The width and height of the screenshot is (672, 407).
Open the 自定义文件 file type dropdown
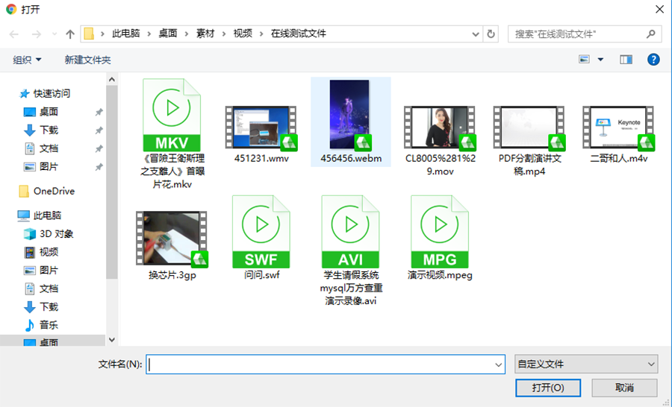(586, 365)
